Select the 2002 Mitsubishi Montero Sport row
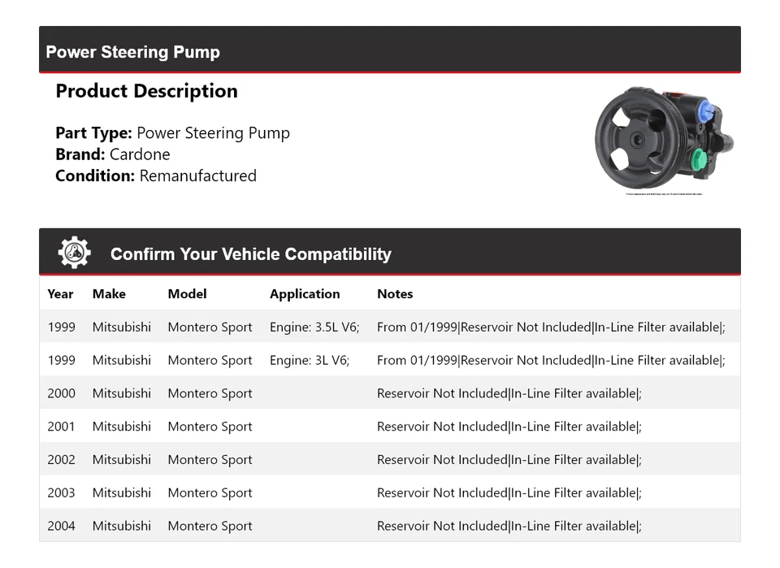Screen dimensions: 780x568 (389, 459)
